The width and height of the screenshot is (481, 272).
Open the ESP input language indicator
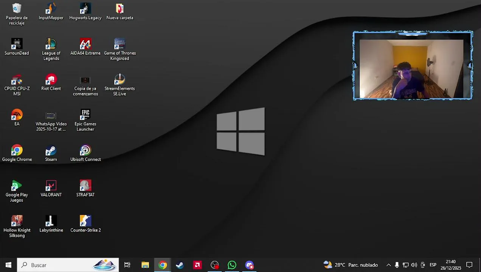433,265
